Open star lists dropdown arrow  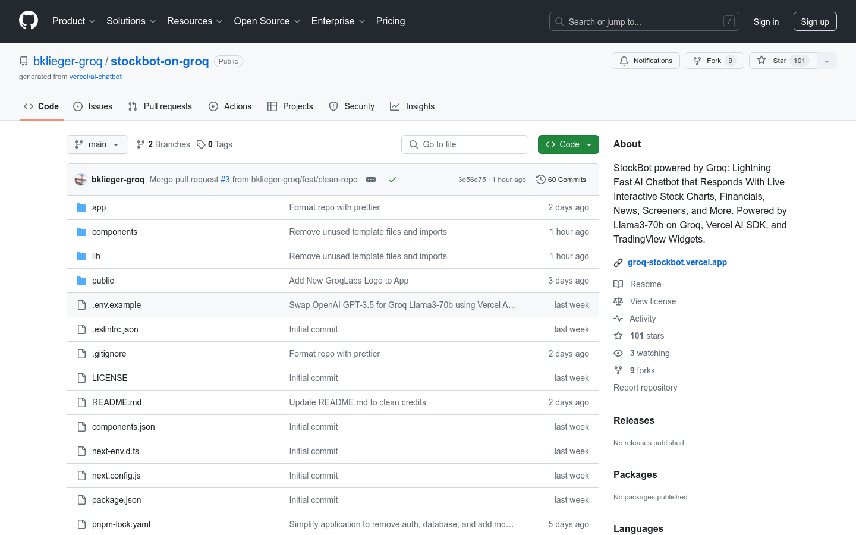click(827, 61)
